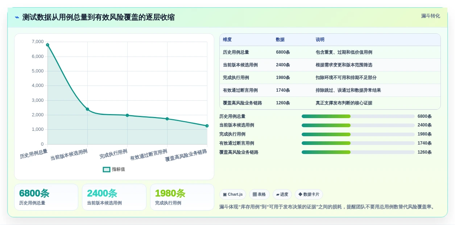This screenshot has width=455, height=225.
Task: Click description 排除跳过、误通过和数据异常结果
Action: coord(348,90)
